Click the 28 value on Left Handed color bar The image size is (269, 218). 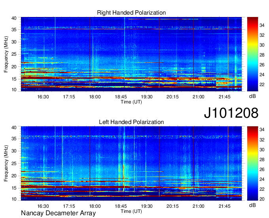coord(262,160)
